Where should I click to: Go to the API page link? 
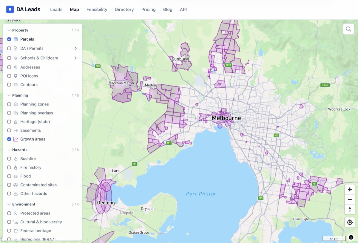tap(183, 10)
